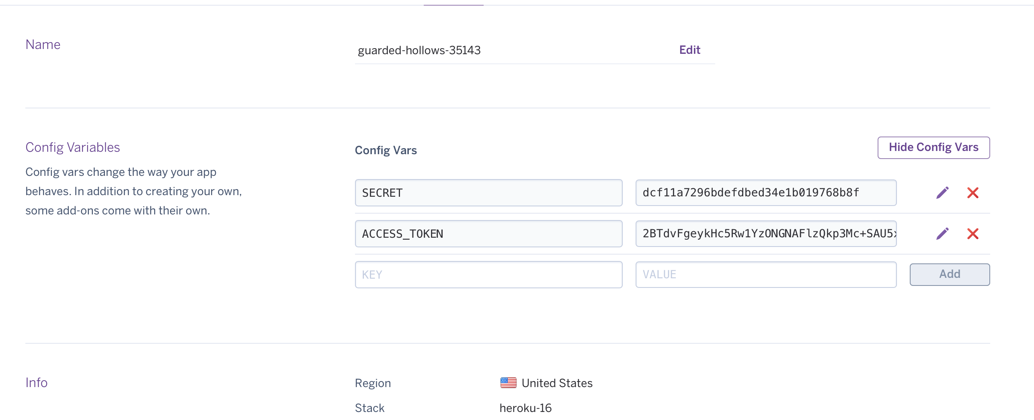Image resolution: width=1034 pixels, height=420 pixels.
Task: Click the Config Variables section heading
Action: 73,147
